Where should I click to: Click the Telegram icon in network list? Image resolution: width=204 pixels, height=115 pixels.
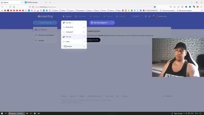[x=64, y=46]
